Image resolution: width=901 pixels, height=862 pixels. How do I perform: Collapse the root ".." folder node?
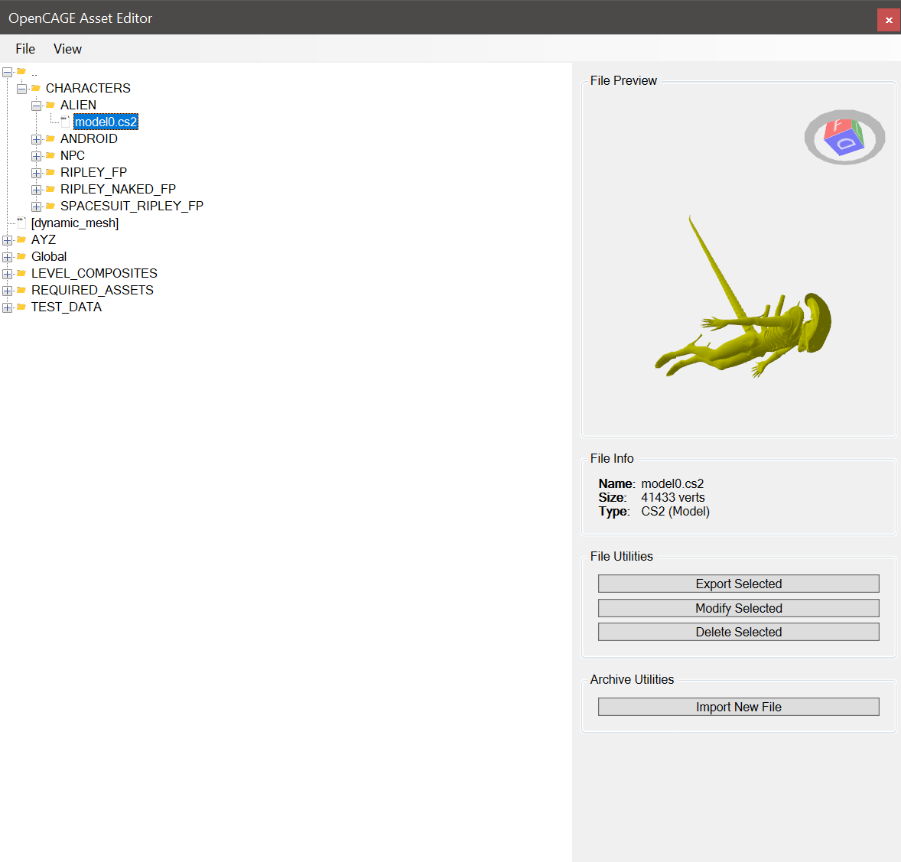pyautogui.click(x=7, y=72)
